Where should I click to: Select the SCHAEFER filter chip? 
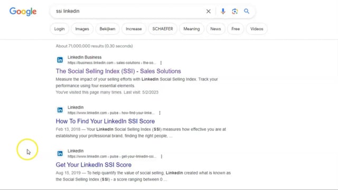point(163,28)
